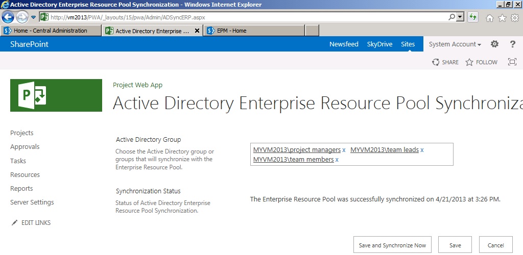Click the address bar URL field
The height and width of the screenshot is (255, 523).
point(247,17)
